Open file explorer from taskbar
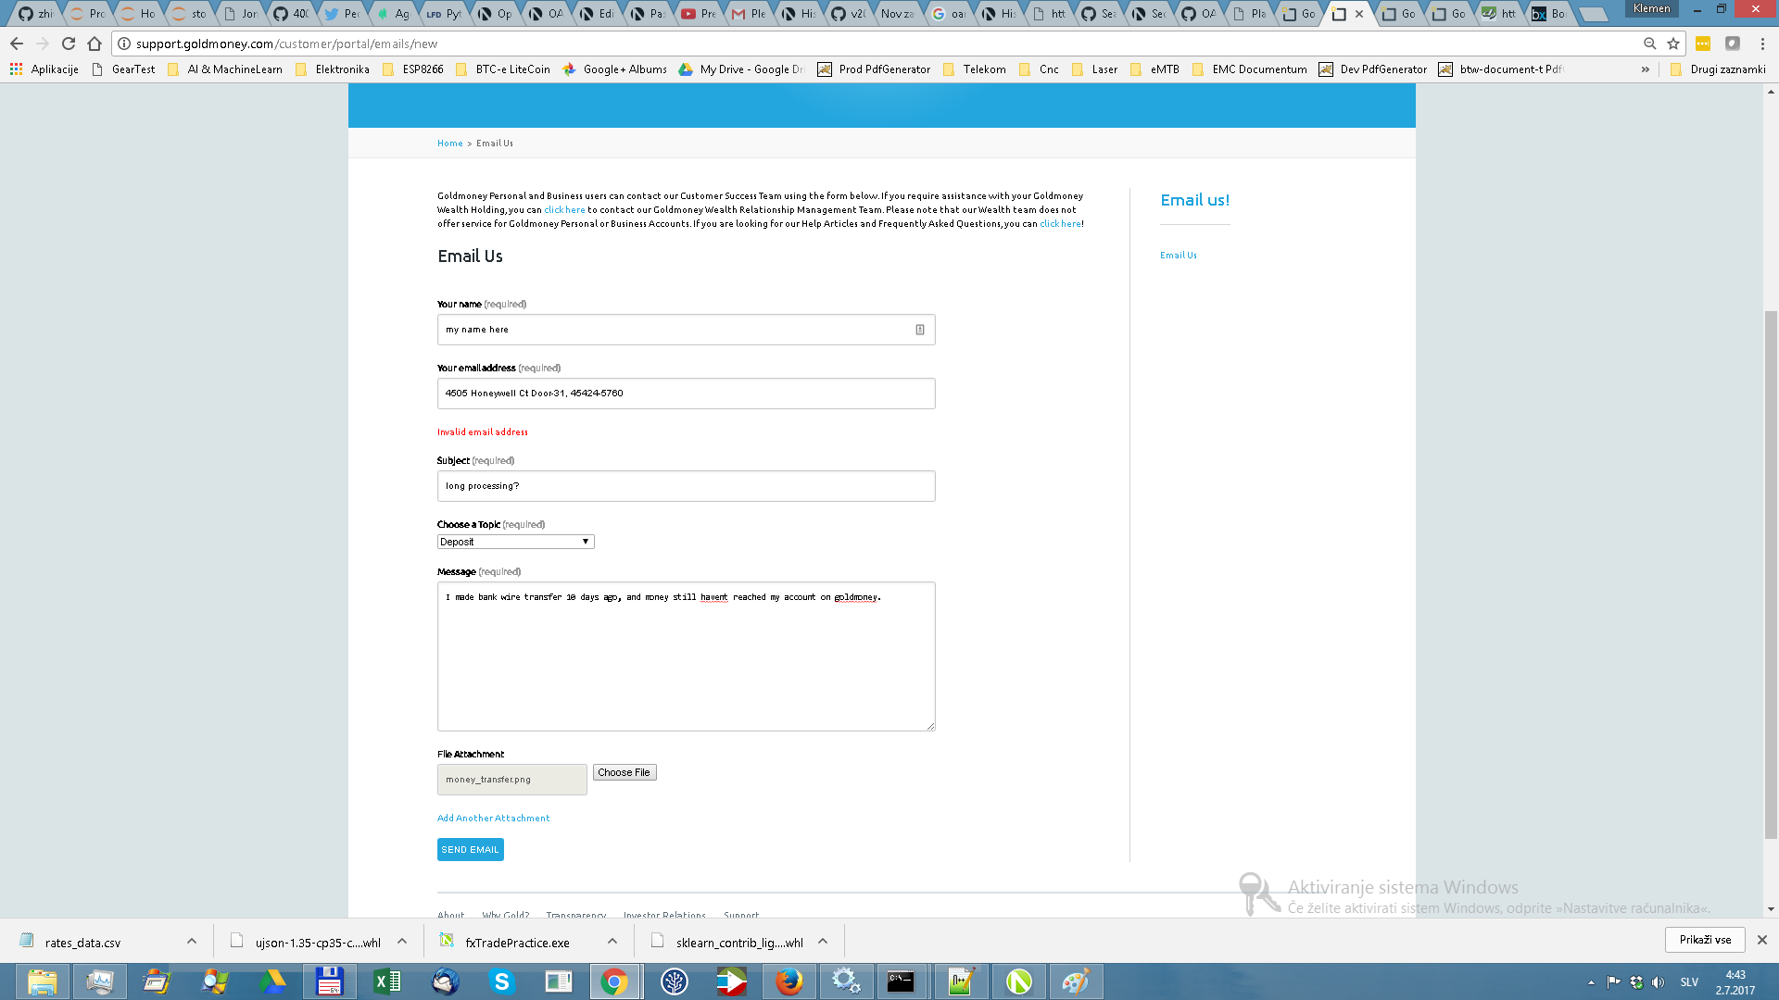The width and height of the screenshot is (1779, 1000). pos(42,981)
